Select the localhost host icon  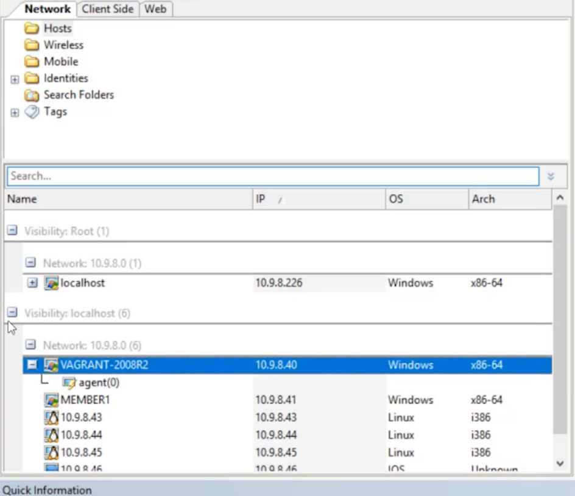click(x=51, y=283)
